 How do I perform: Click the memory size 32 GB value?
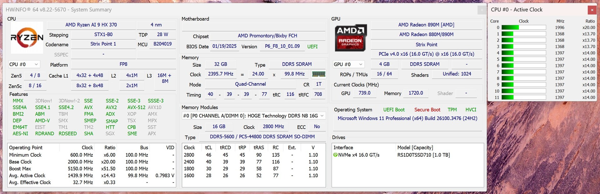point(221,64)
